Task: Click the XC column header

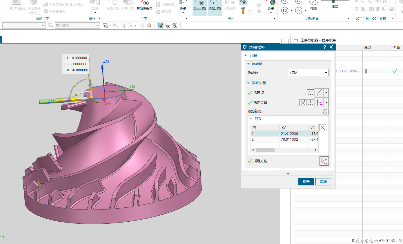Action: (x=294, y=128)
